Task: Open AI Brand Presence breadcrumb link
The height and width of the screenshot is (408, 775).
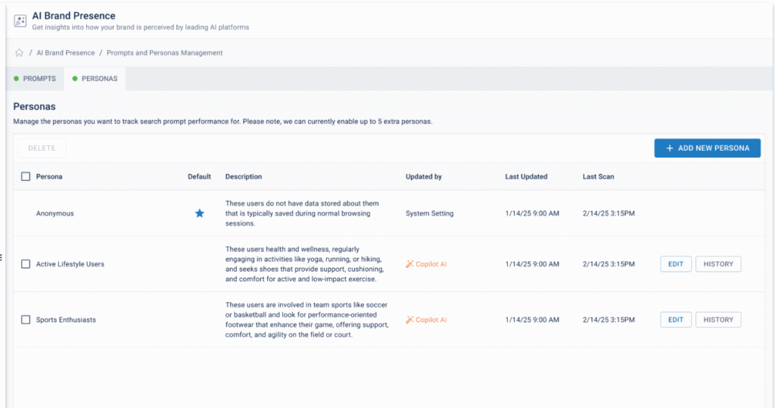Action: pyautogui.click(x=66, y=53)
